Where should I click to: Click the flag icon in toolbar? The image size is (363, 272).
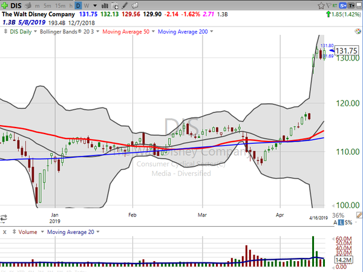[329, 5]
